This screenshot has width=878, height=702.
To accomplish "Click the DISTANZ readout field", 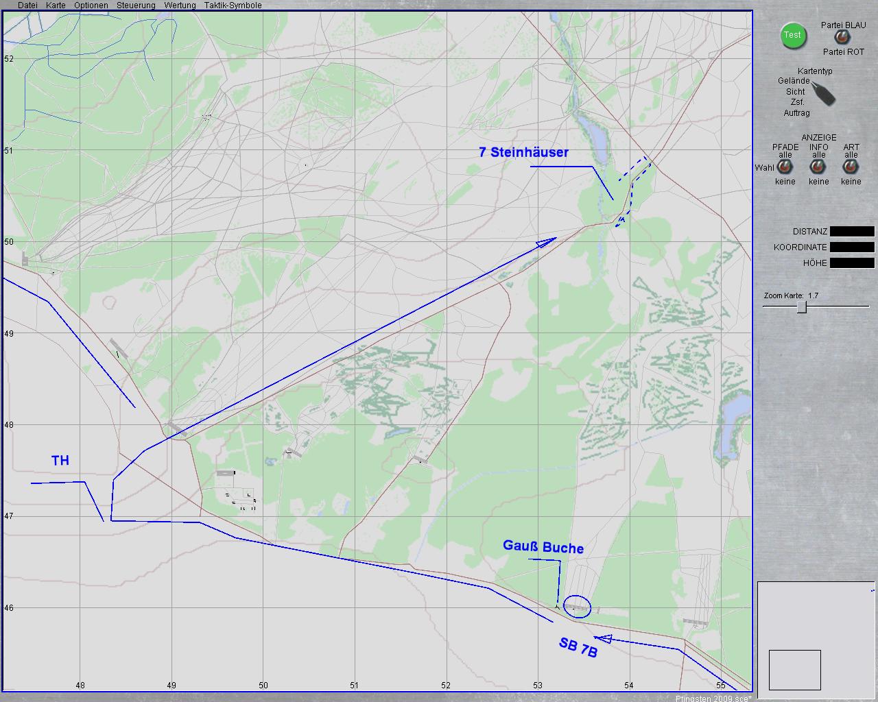I will [852, 232].
